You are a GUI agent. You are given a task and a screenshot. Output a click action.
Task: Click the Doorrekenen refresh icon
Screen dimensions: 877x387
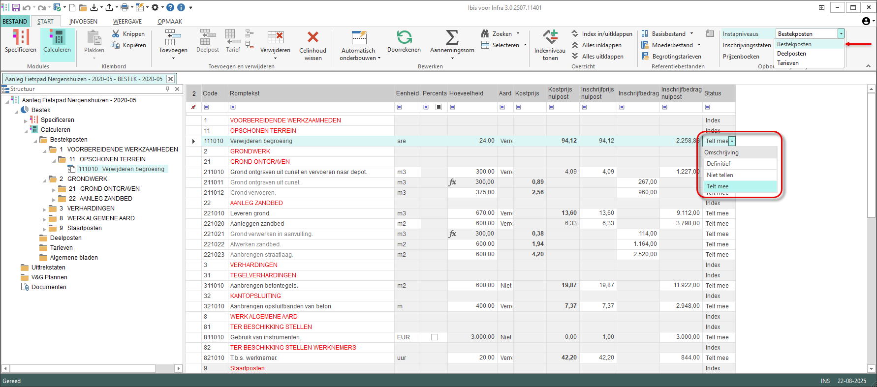point(404,38)
